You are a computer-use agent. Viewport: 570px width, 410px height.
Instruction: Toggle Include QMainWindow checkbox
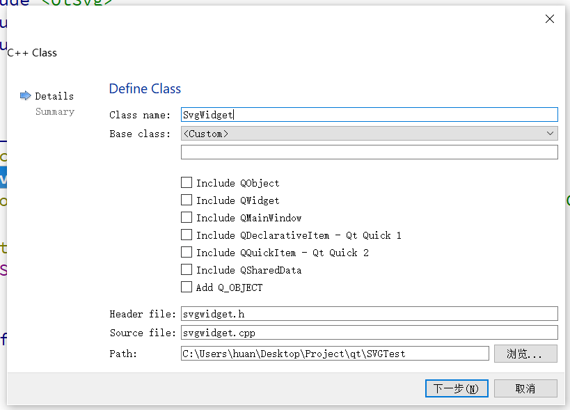pos(187,218)
